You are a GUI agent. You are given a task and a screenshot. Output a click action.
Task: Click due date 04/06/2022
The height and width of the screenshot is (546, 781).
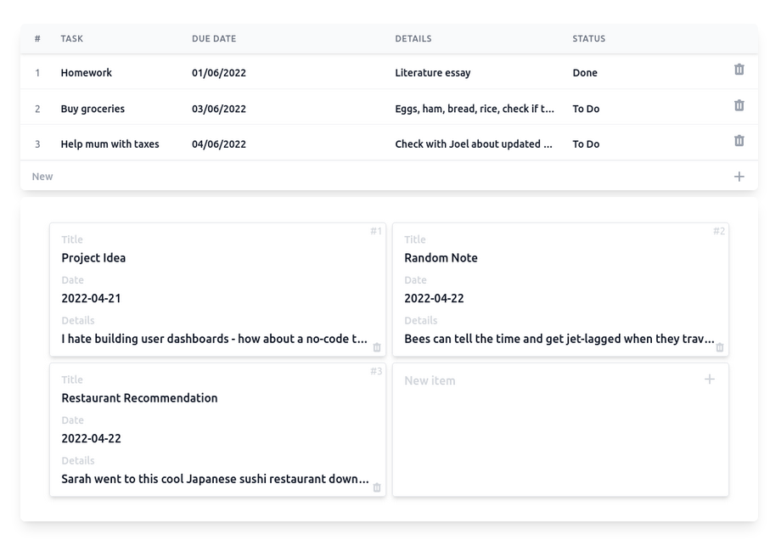pos(219,144)
